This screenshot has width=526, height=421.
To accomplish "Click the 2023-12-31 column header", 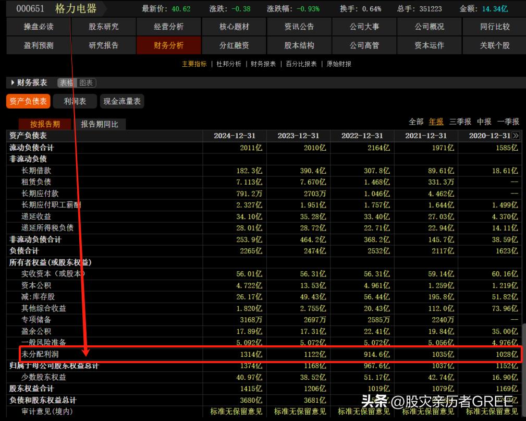I will [298, 136].
